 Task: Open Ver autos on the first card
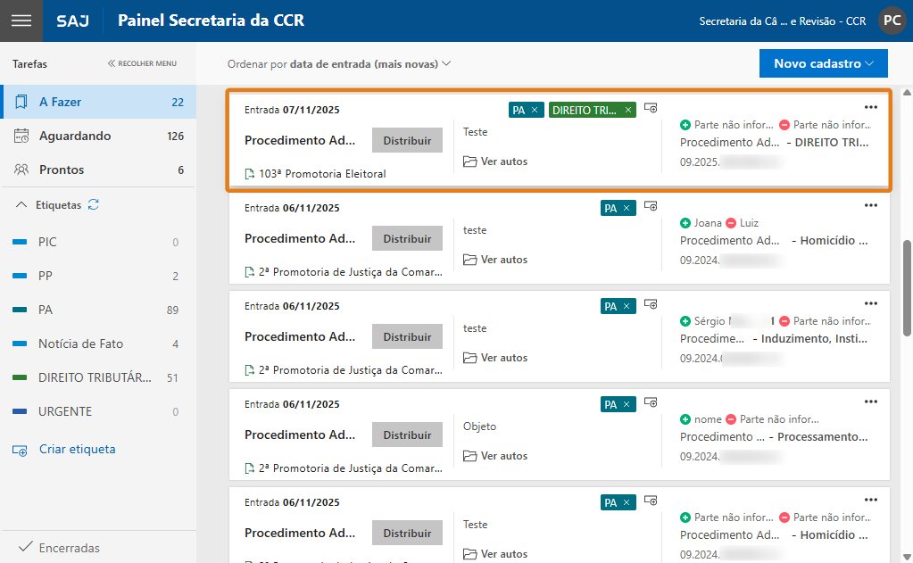coord(495,161)
